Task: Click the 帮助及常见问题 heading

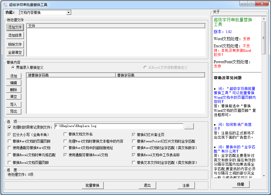Action: pos(228,78)
